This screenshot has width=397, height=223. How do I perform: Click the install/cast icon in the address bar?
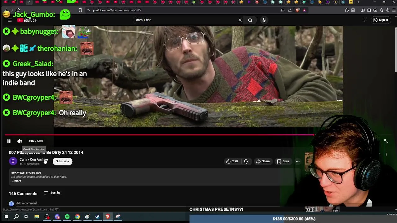click(283, 10)
